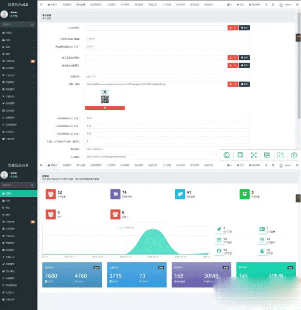Viewport: 301px width, 310px height.
Task: Click the red upload button on the LOGO row
Action: [233, 28]
